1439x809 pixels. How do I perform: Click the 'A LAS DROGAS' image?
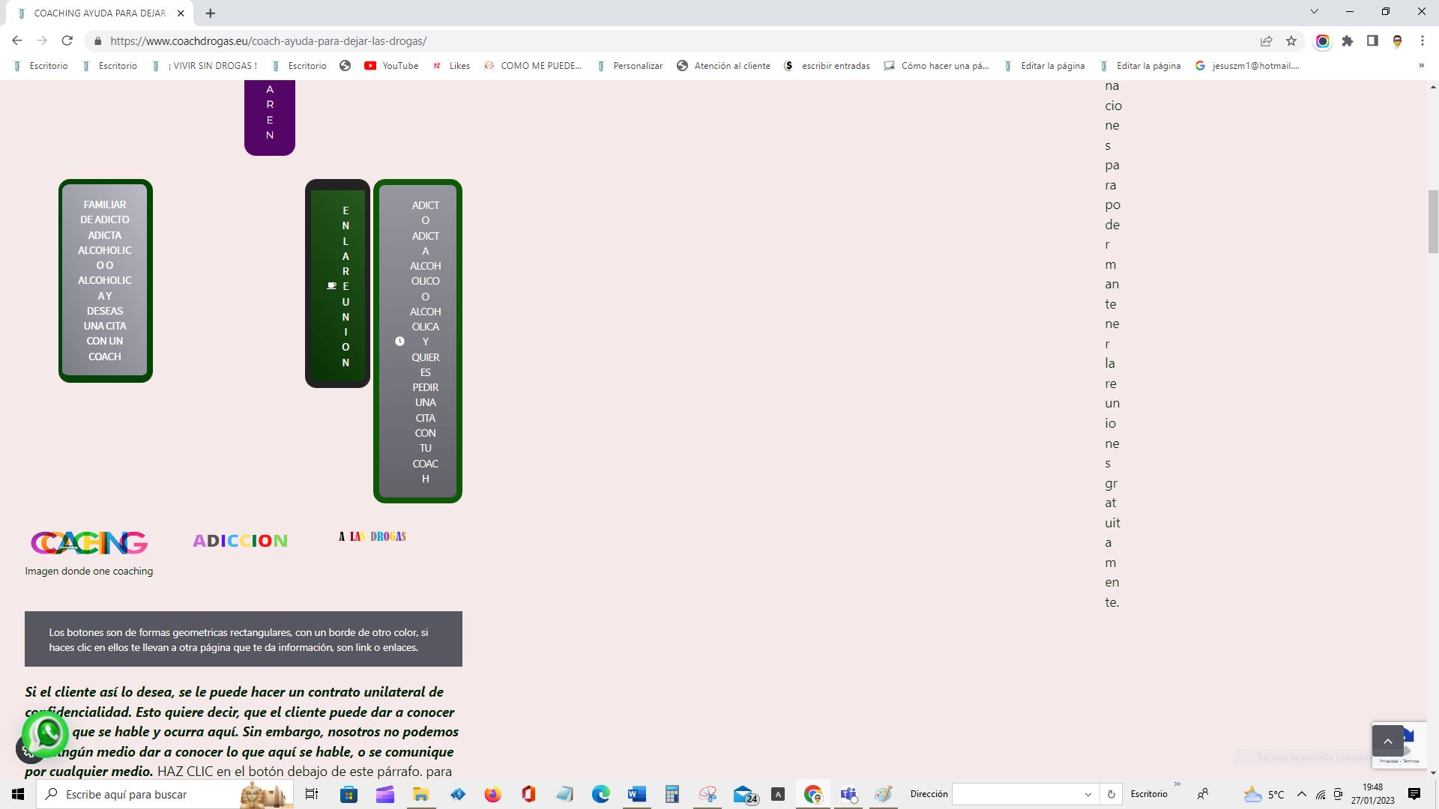click(372, 536)
